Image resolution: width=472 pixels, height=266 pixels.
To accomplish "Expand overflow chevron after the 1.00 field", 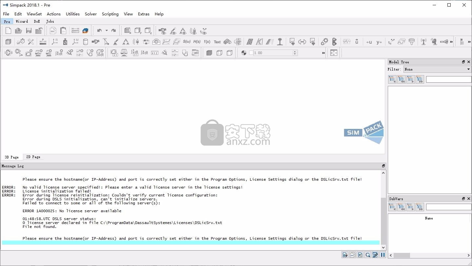I will click(324, 52).
